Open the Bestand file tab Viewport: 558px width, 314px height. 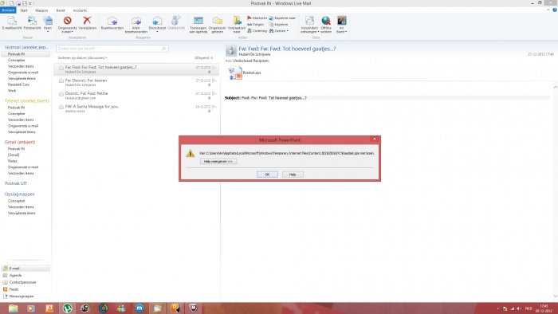coord(8,10)
